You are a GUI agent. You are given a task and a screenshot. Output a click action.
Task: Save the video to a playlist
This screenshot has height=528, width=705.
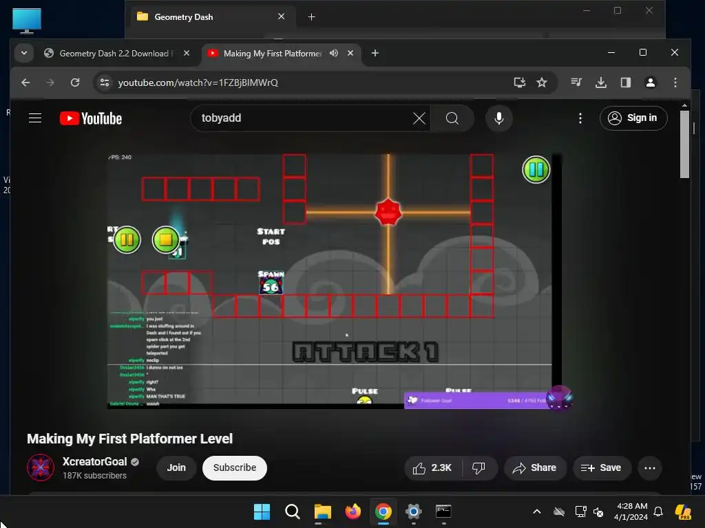coord(601,467)
